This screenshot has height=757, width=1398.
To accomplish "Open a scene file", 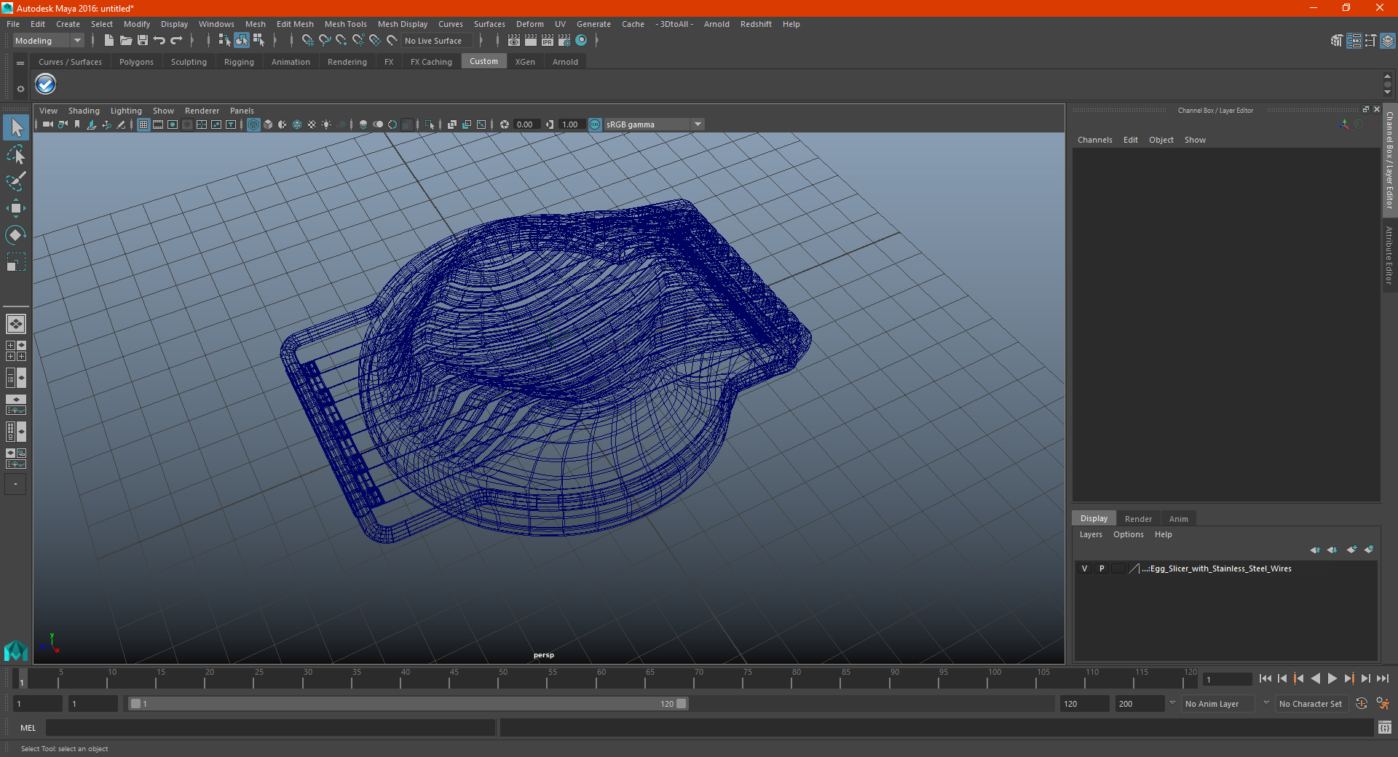I will [126, 41].
